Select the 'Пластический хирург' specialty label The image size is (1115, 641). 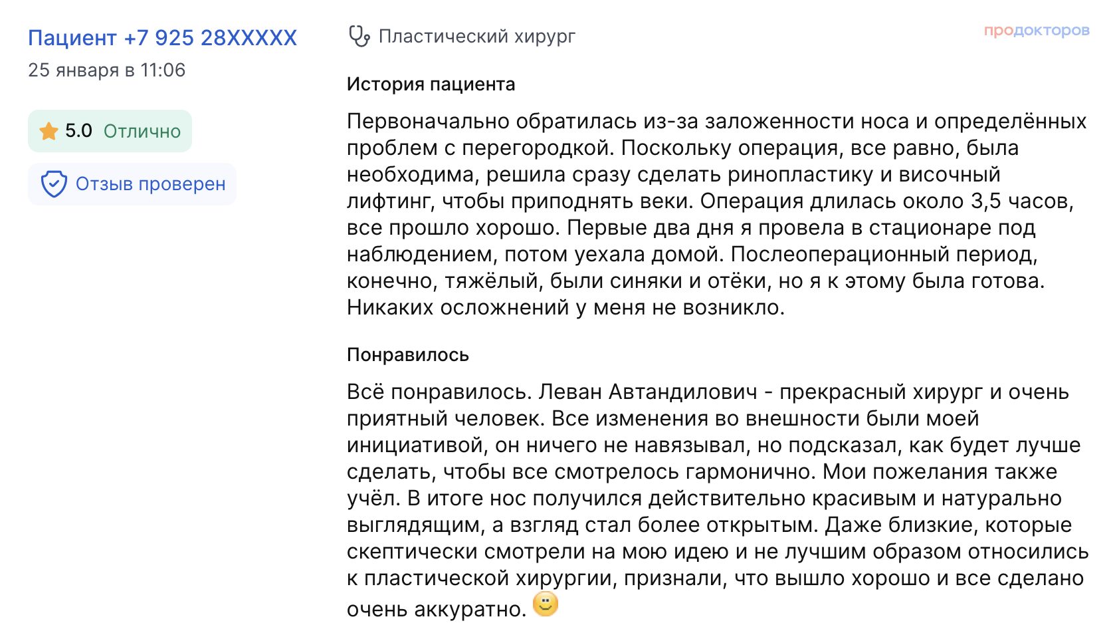pyautogui.click(x=476, y=36)
